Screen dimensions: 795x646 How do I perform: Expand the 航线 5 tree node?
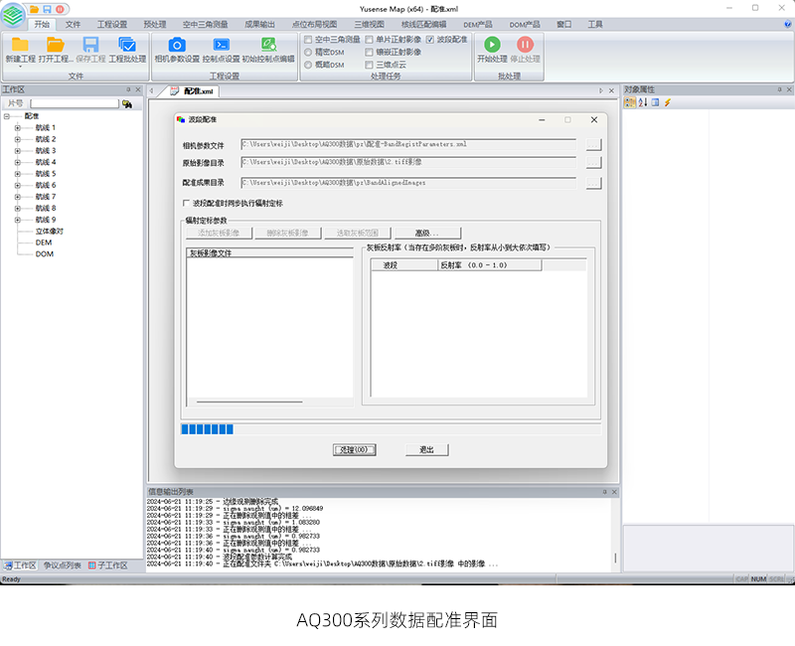coord(17,174)
